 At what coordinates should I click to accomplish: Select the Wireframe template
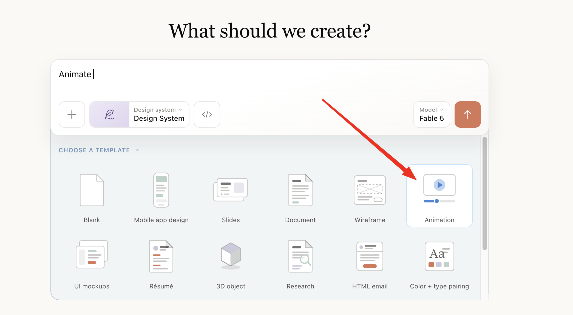coord(370,198)
